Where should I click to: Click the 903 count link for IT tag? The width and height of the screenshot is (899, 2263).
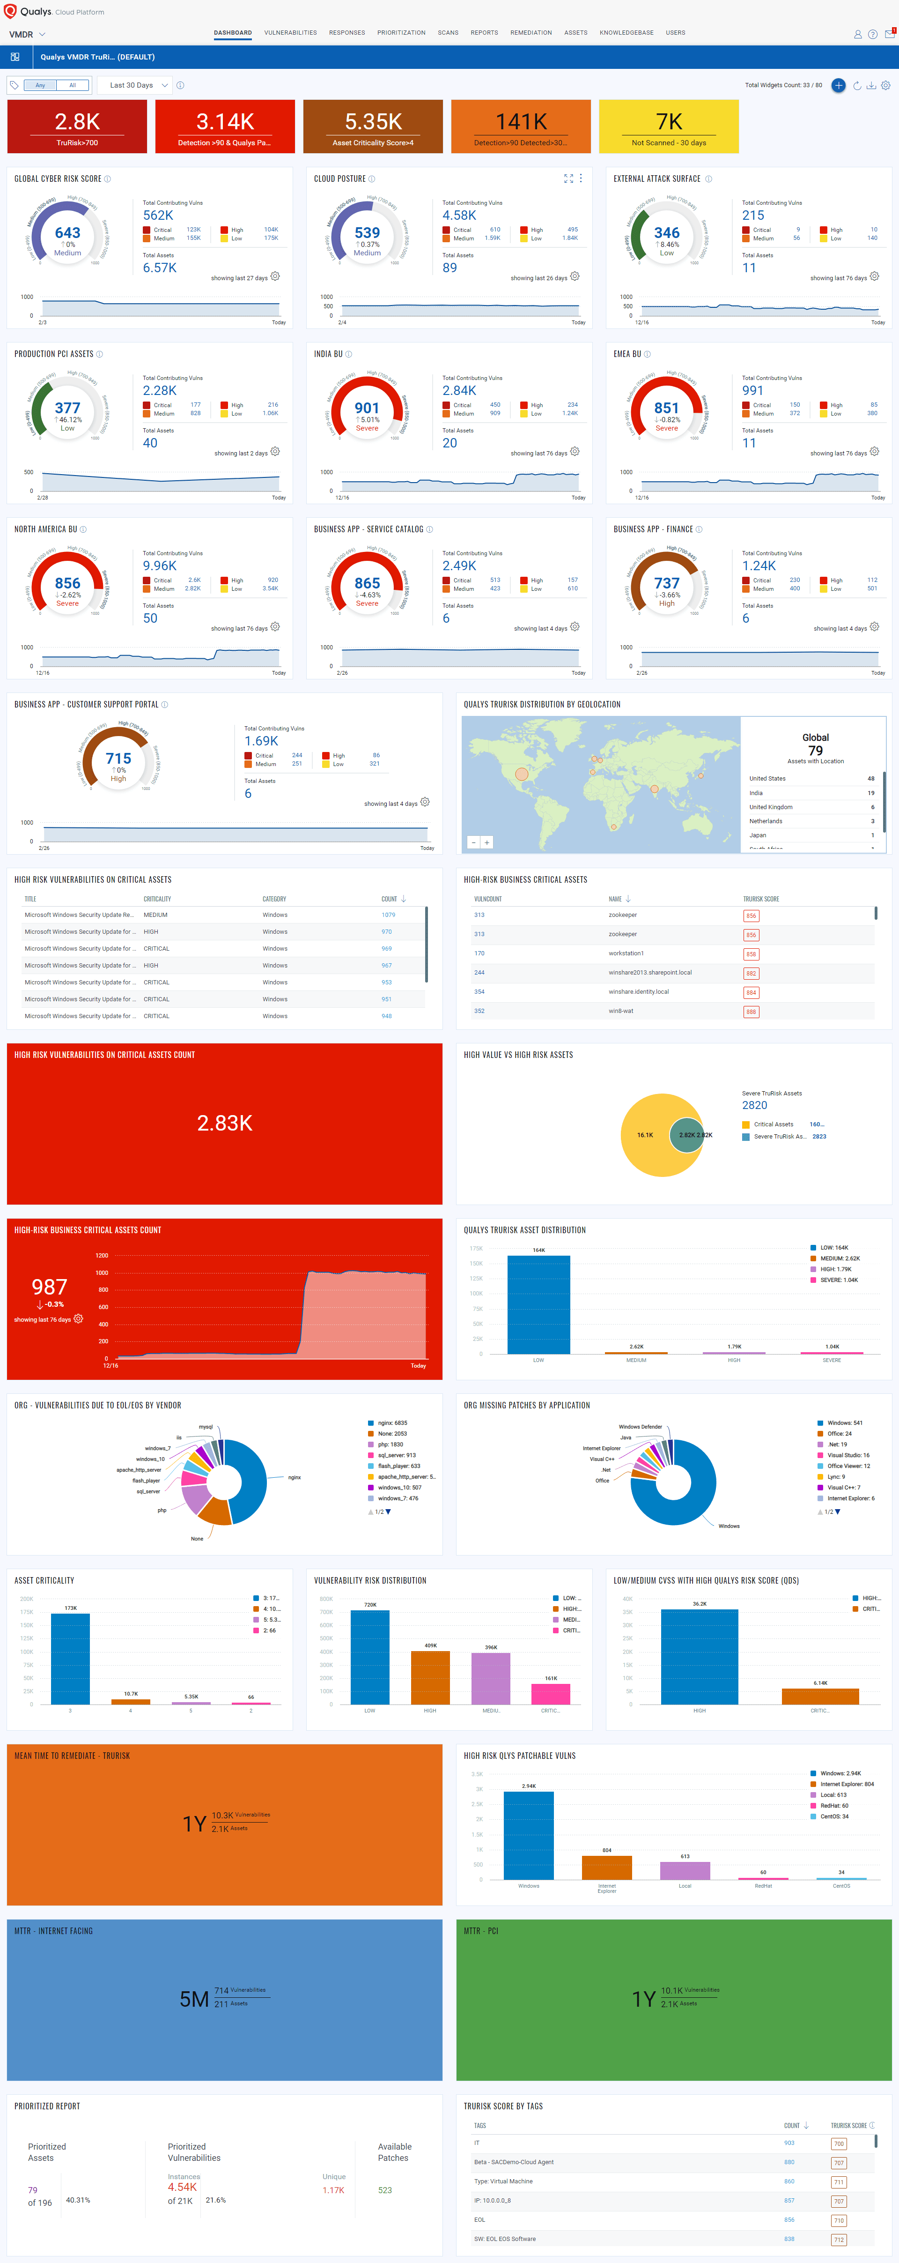coord(789,2144)
